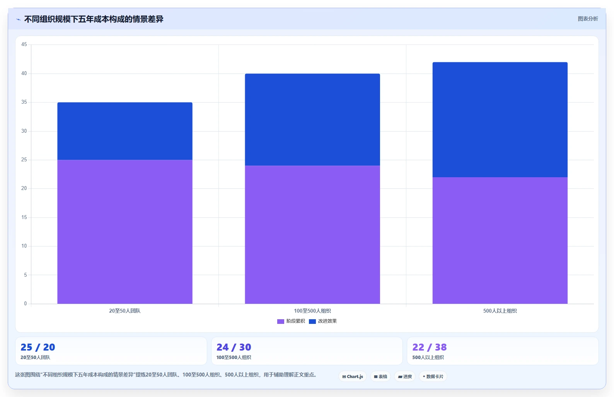Click the 500人以上组织 label under 22 / 38
This screenshot has width=614, height=397.
(x=428, y=358)
